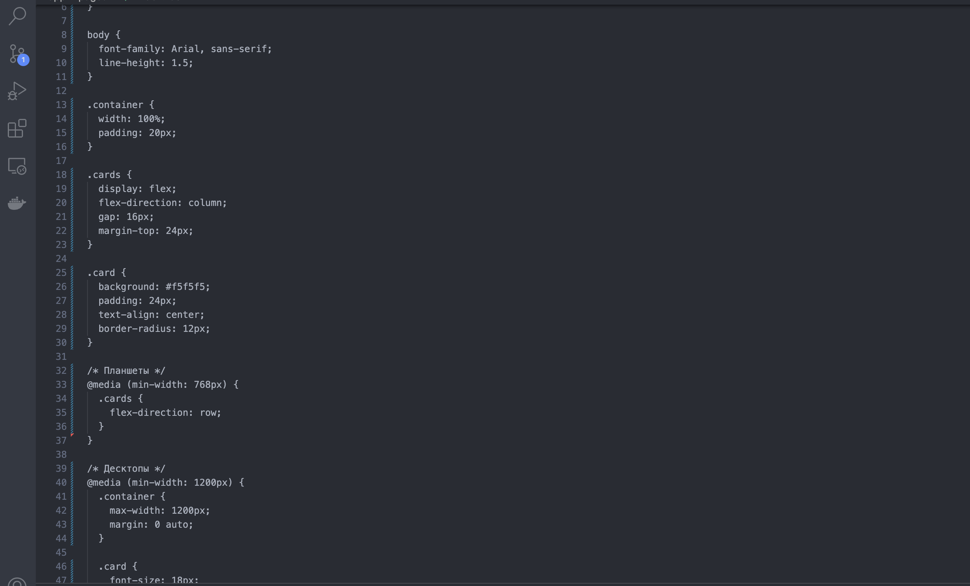Open the Search view in the activity bar

[17, 17]
